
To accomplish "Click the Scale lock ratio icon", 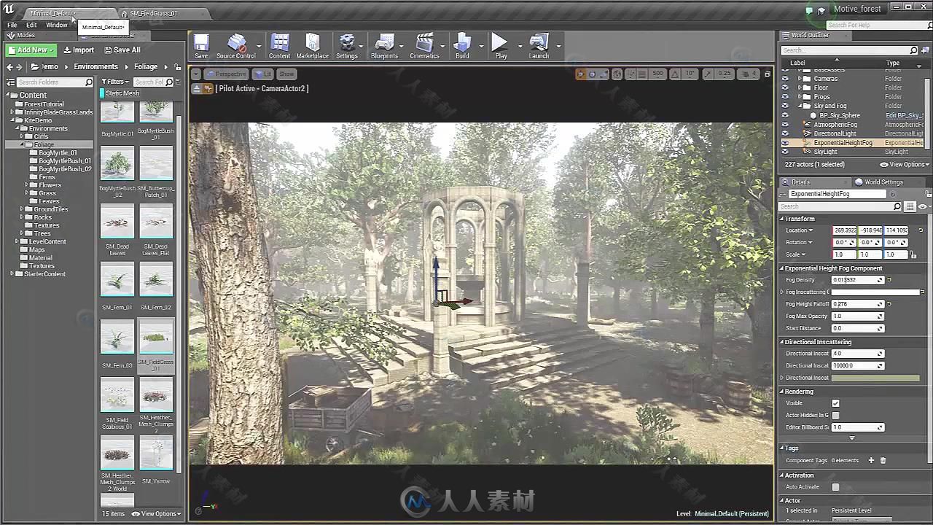I will pos(913,254).
